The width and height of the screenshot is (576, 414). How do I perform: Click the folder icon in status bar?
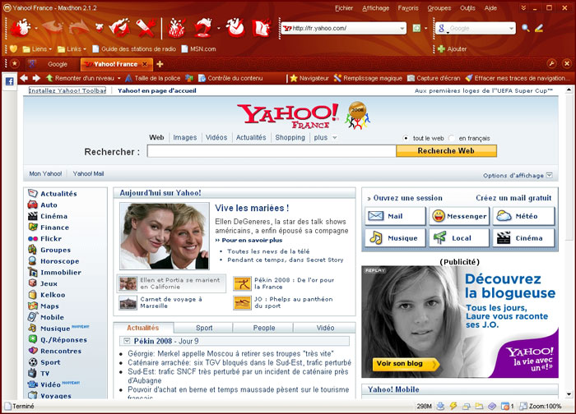(x=479, y=406)
